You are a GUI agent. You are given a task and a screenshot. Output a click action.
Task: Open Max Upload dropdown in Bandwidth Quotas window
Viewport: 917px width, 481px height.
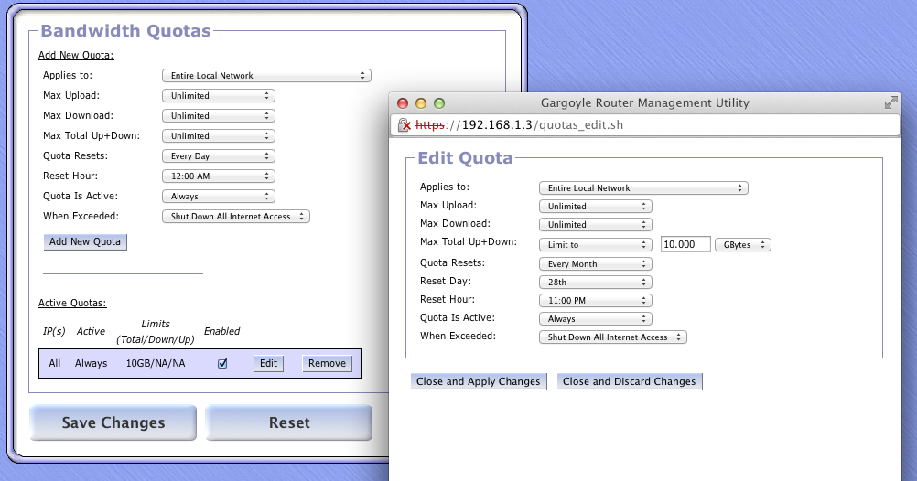(218, 96)
